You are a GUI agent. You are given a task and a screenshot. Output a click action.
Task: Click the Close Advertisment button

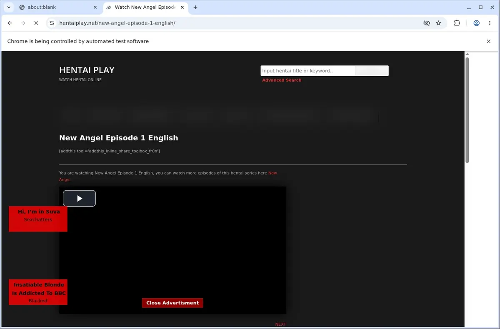(x=172, y=303)
